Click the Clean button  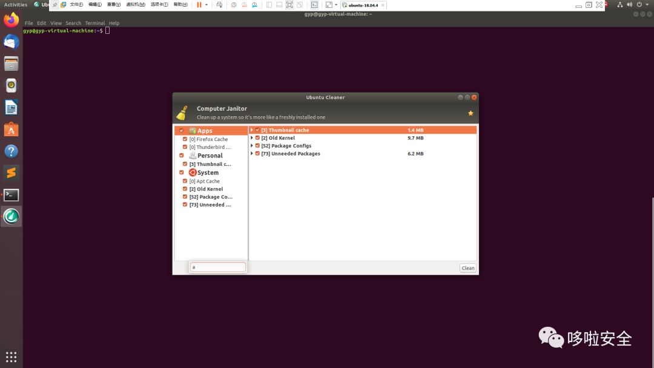pyautogui.click(x=467, y=268)
